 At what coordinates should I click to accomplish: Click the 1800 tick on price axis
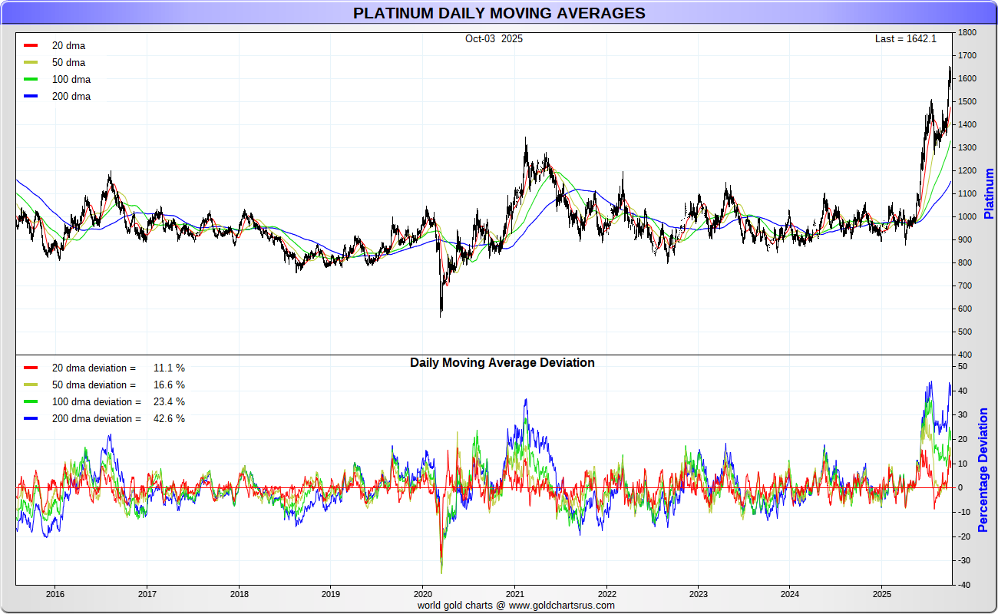[x=967, y=33]
